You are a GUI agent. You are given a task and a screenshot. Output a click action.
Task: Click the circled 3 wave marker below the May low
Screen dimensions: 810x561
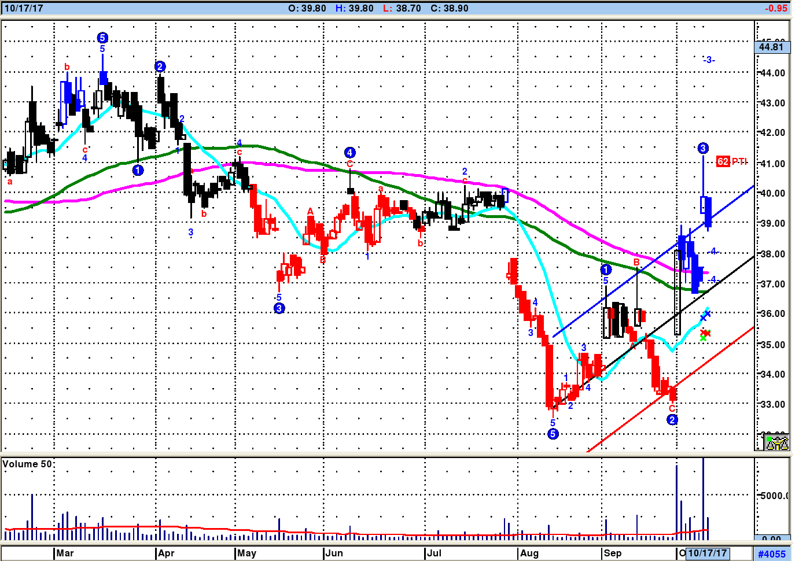[279, 308]
